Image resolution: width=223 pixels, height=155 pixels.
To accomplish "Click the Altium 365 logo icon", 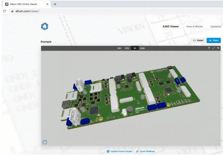I will click(45, 27).
